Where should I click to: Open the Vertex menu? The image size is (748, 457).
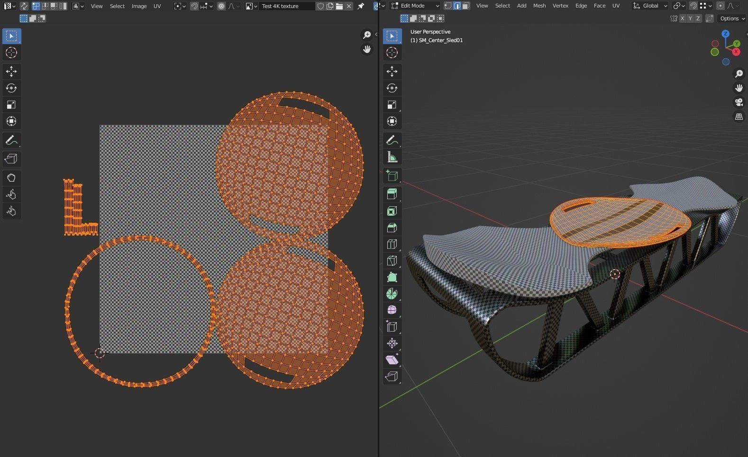coord(560,6)
